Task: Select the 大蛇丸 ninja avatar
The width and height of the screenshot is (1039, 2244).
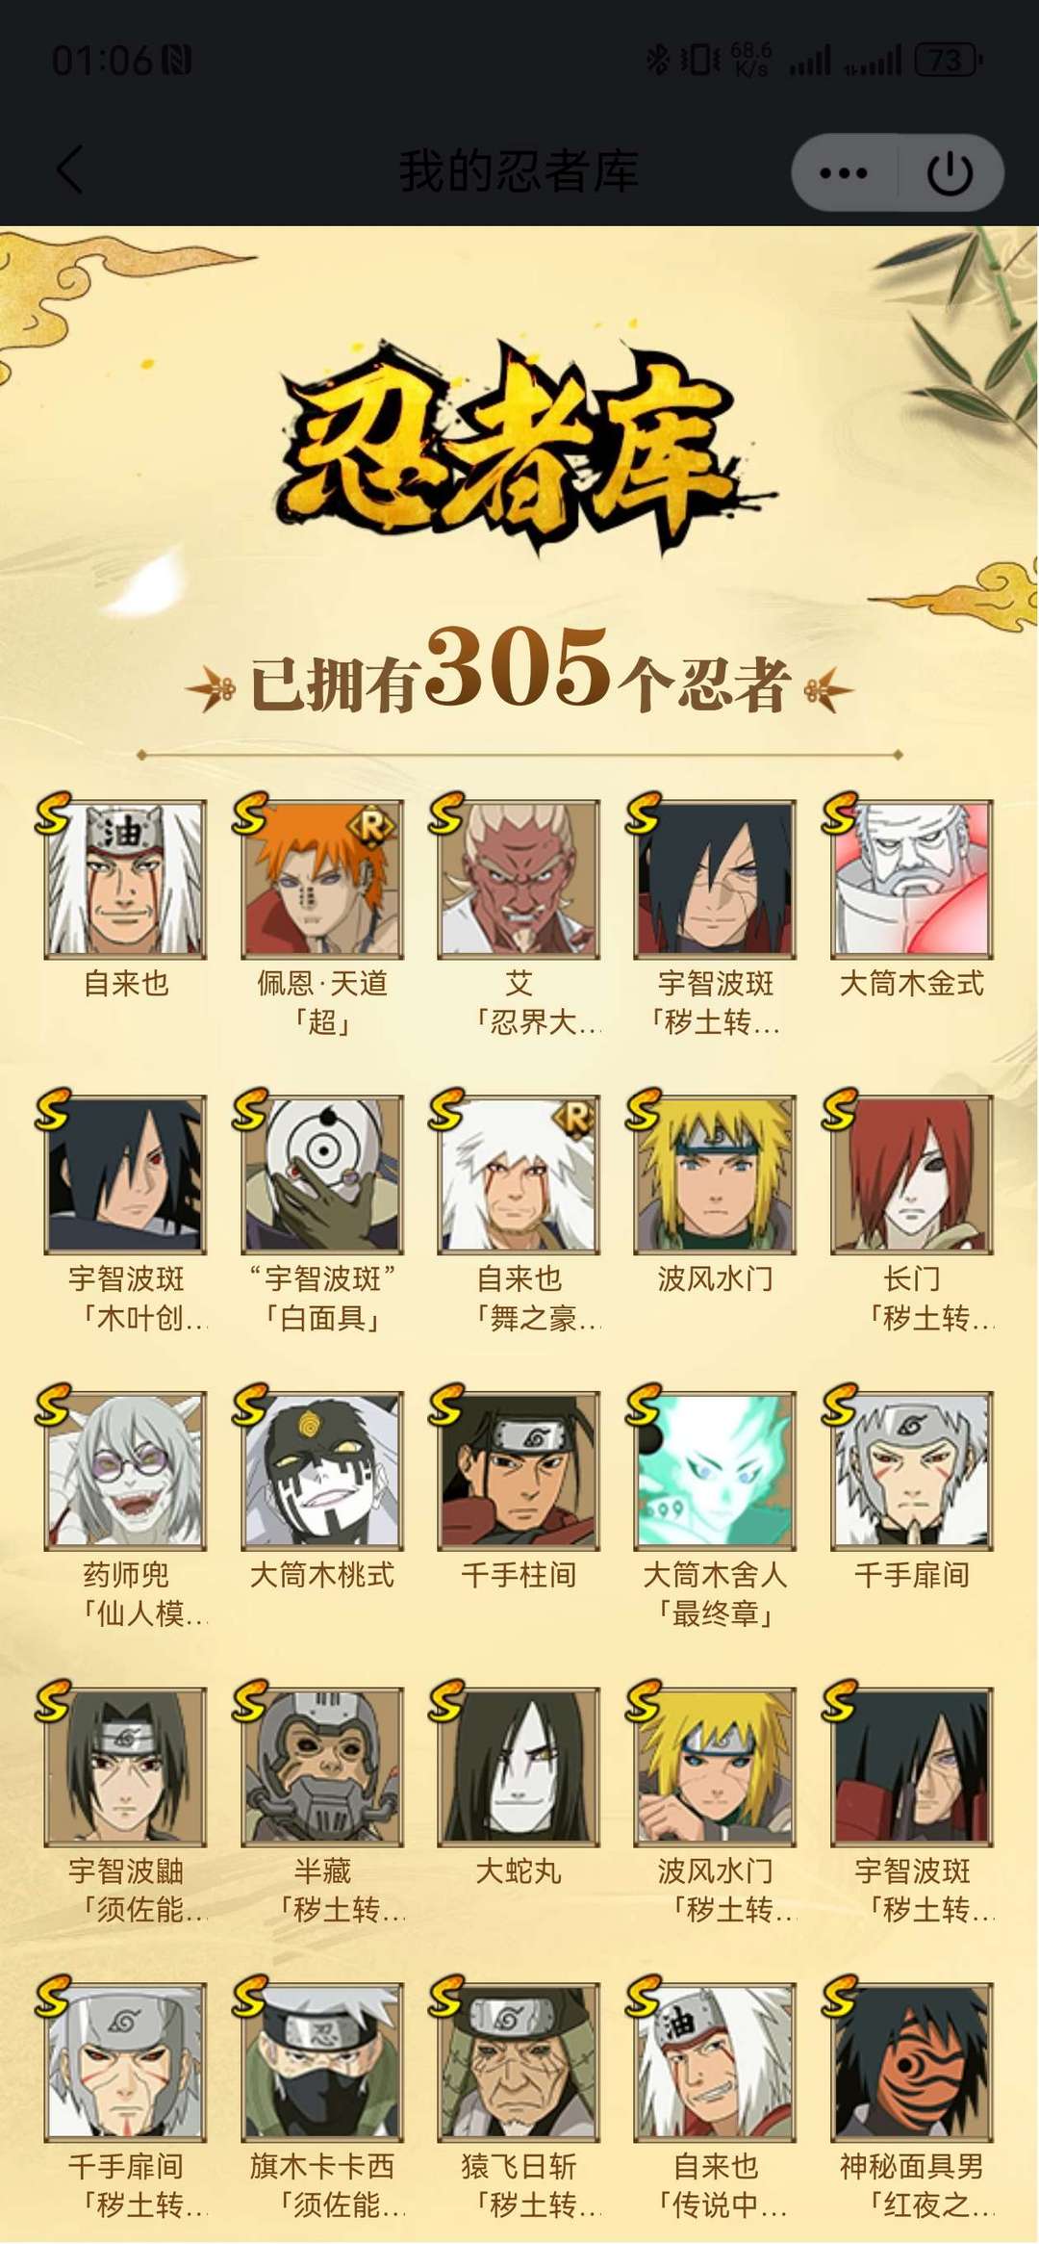Action: click(518, 1767)
